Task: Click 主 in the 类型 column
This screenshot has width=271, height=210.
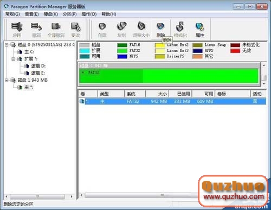Action: 102,101
